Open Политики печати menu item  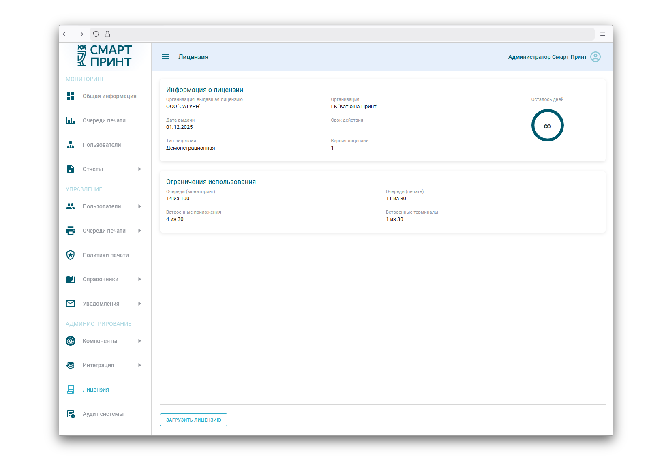pos(105,255)
